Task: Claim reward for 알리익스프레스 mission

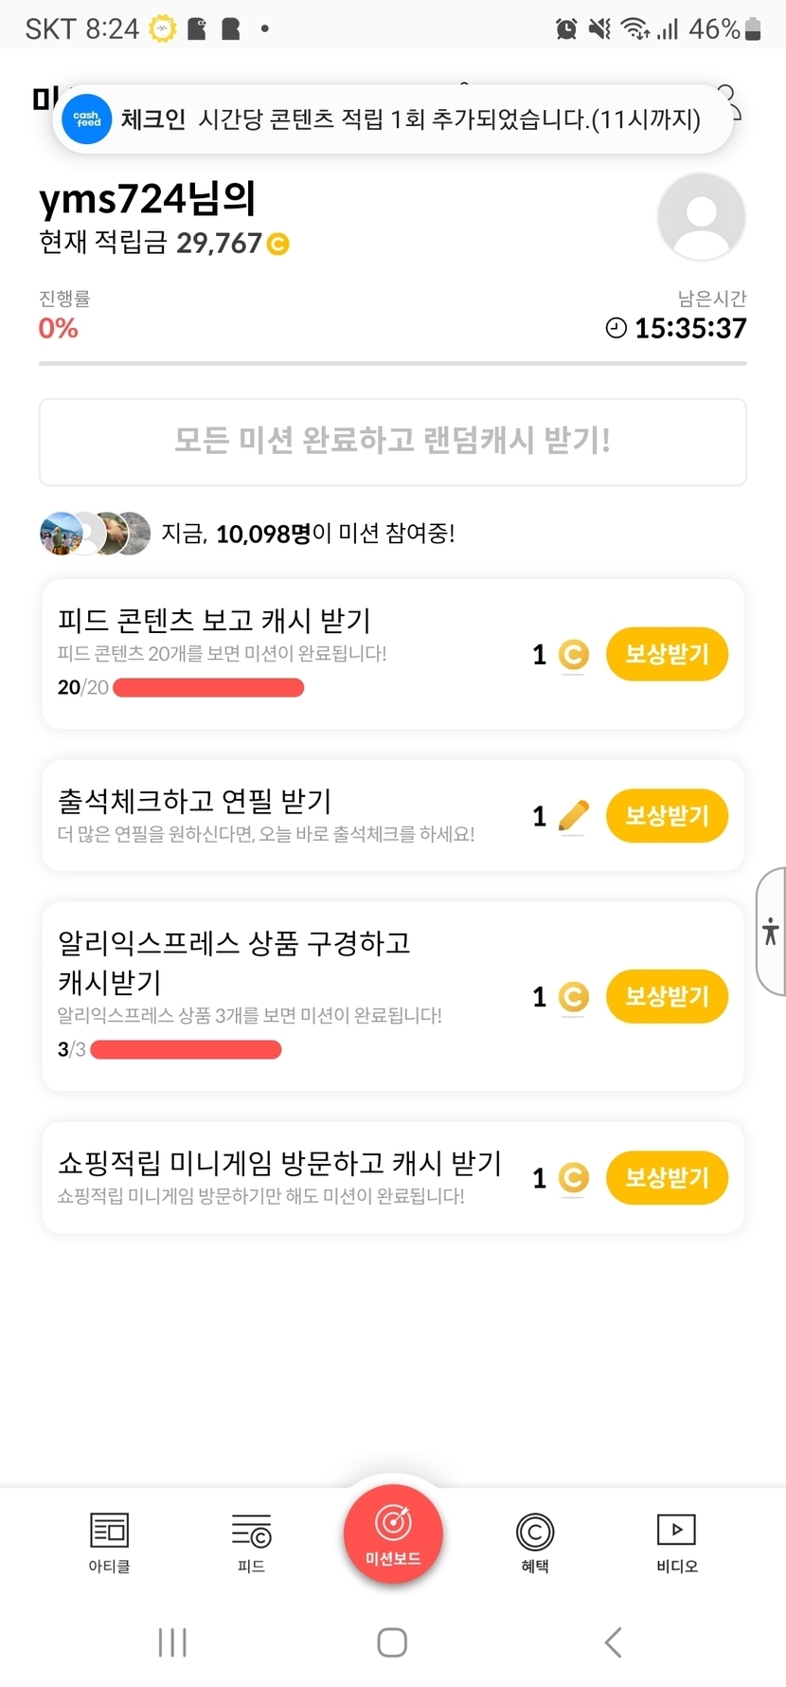Action: coord(667,997)
